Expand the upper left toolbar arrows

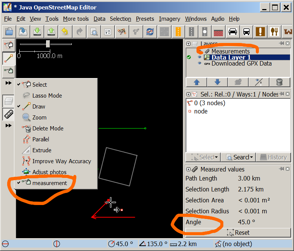tap(8, 83)
